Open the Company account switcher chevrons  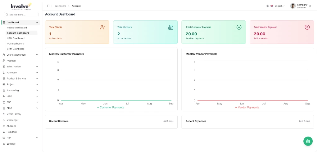click(x=310, y=6)
